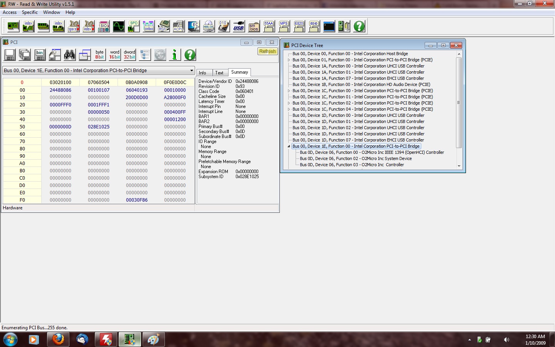Open the SPD memory tool

[134, 26]
